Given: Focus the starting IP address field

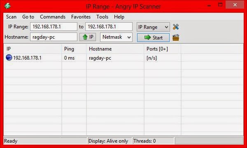Looking at the screenshot, I should coord(54,27).
